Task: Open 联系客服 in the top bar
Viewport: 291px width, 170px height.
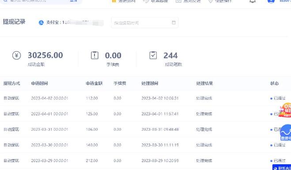Action: 155,1
